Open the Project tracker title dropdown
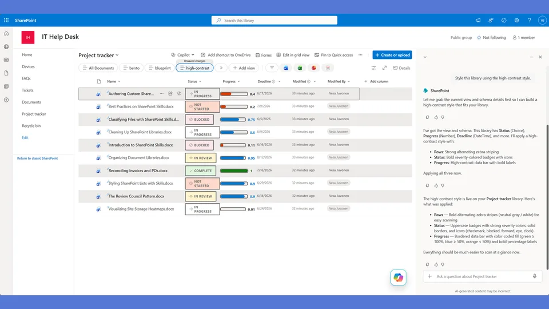549x309 pixels. pyautogui.click(x=99, y=56)
